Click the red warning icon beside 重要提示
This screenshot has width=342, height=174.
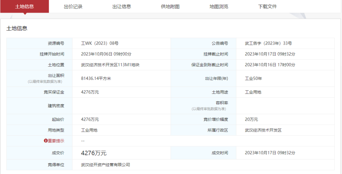pos(46,141)
